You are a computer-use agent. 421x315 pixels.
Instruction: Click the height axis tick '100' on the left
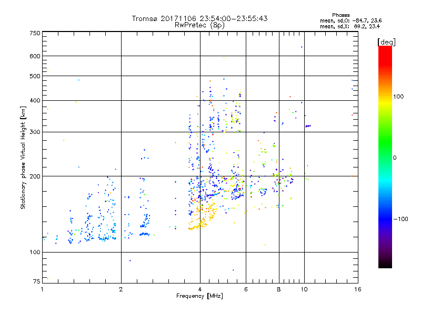tap(35, 253)
